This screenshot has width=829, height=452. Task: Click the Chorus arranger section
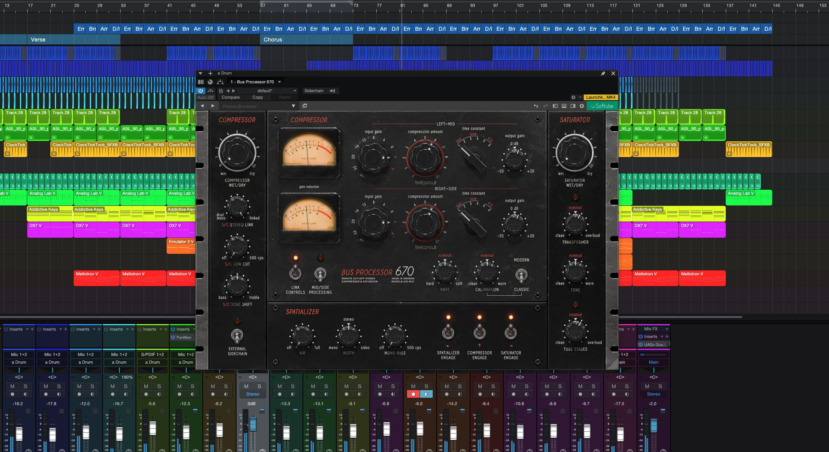click(x=306, y=40)
